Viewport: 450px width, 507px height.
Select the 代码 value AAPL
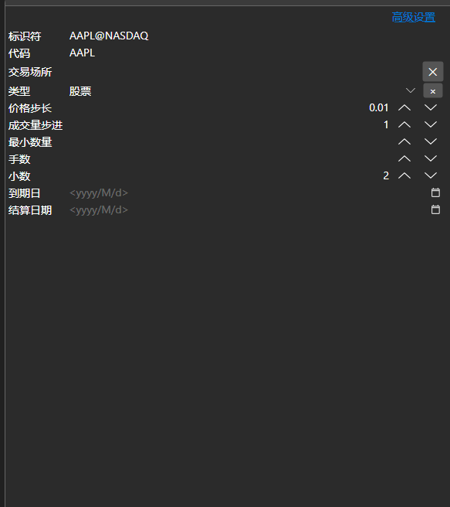(82, 53)
